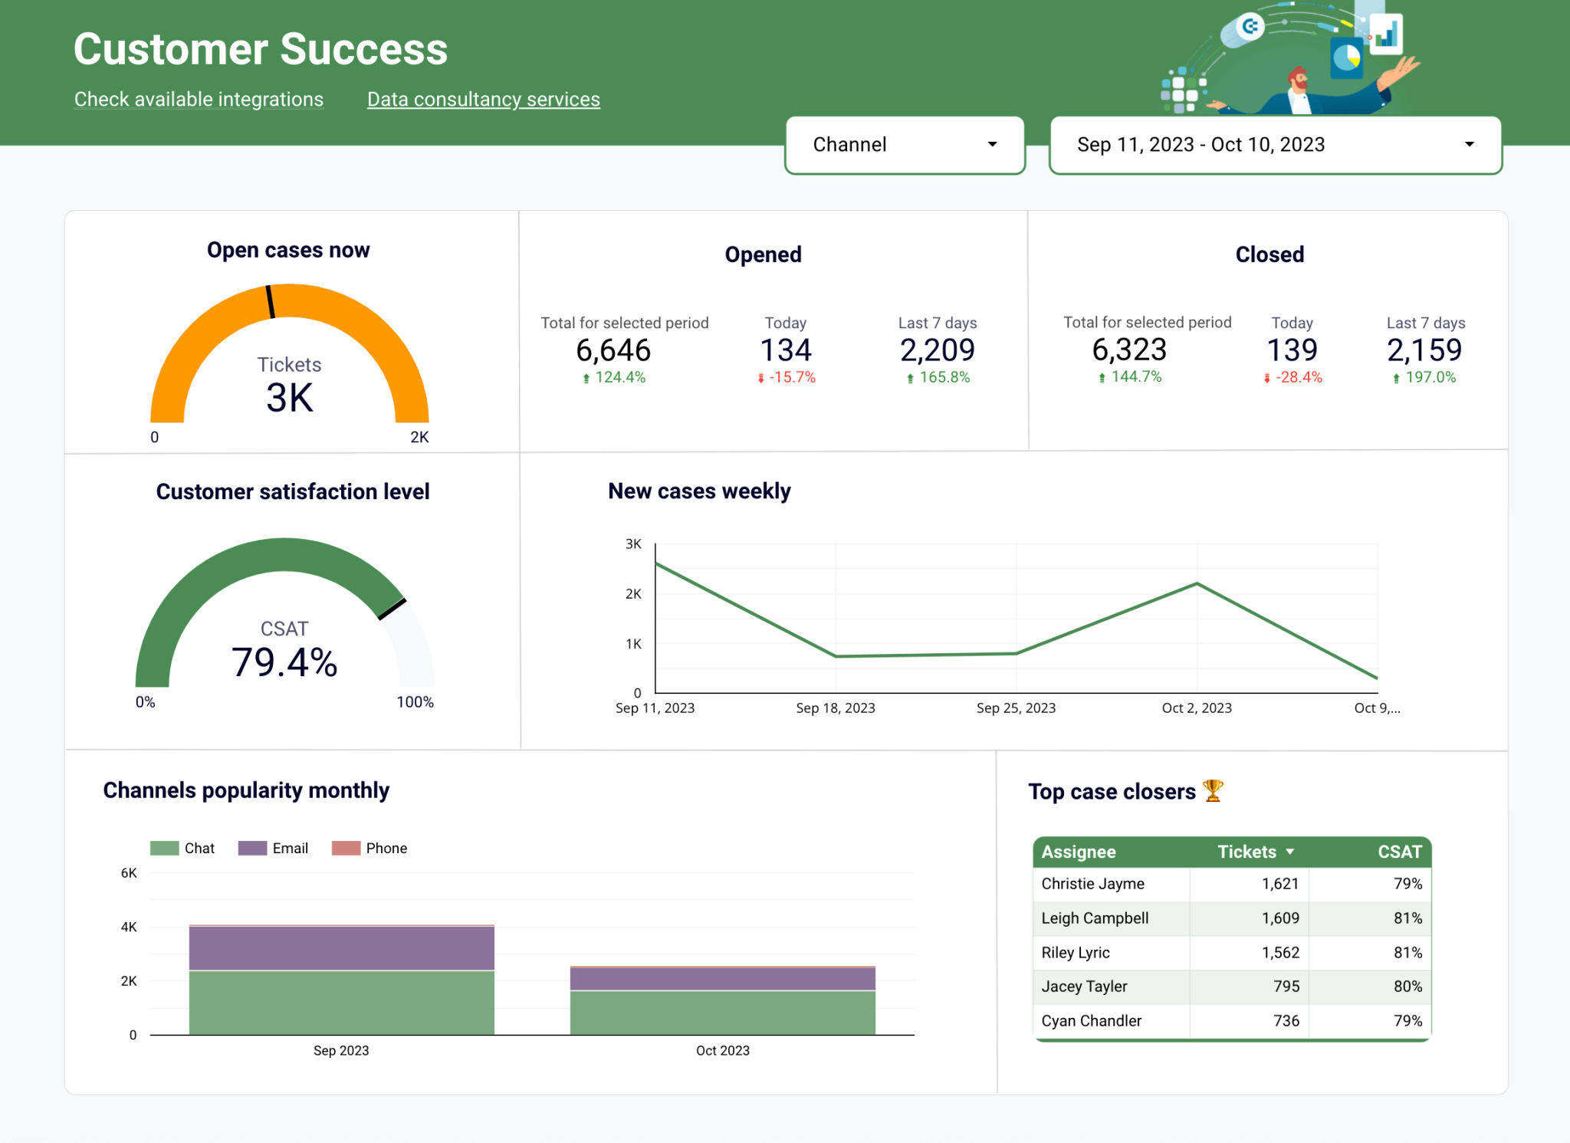Image resolution: width=1570 pixels, height=1143 pixels.
Task: Click the CSAT gauge needle indicator
Action: point(392,609)
